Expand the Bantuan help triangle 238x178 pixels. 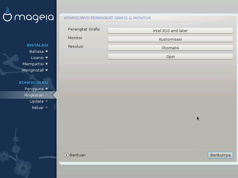66,155
